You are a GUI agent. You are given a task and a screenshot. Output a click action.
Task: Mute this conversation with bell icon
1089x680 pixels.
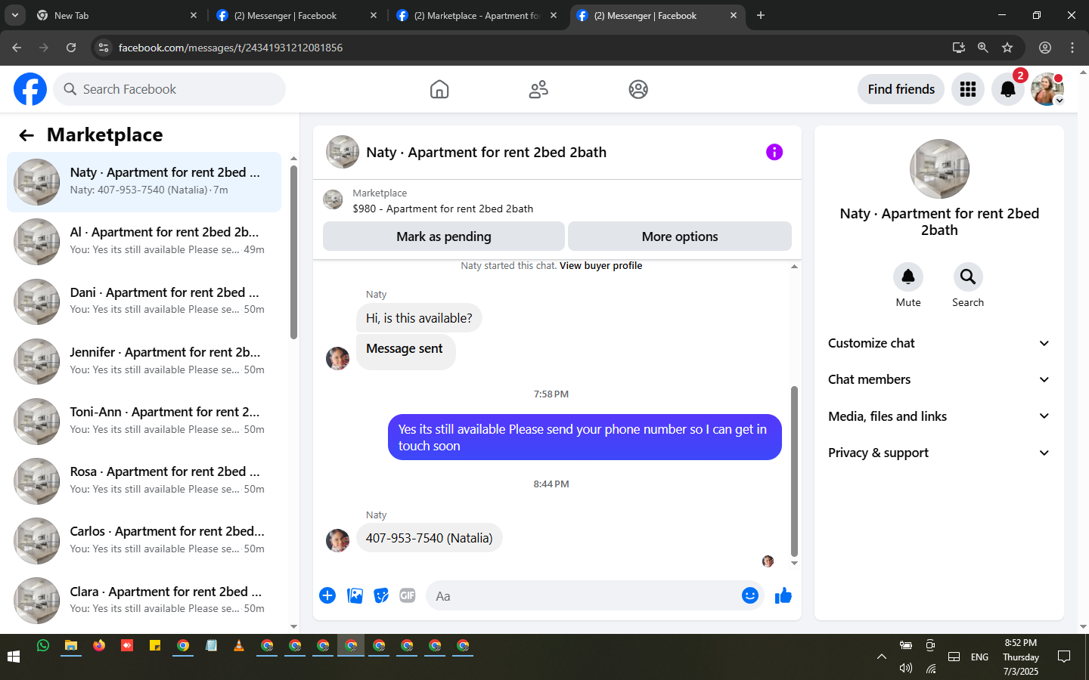[x=908, y=277]
